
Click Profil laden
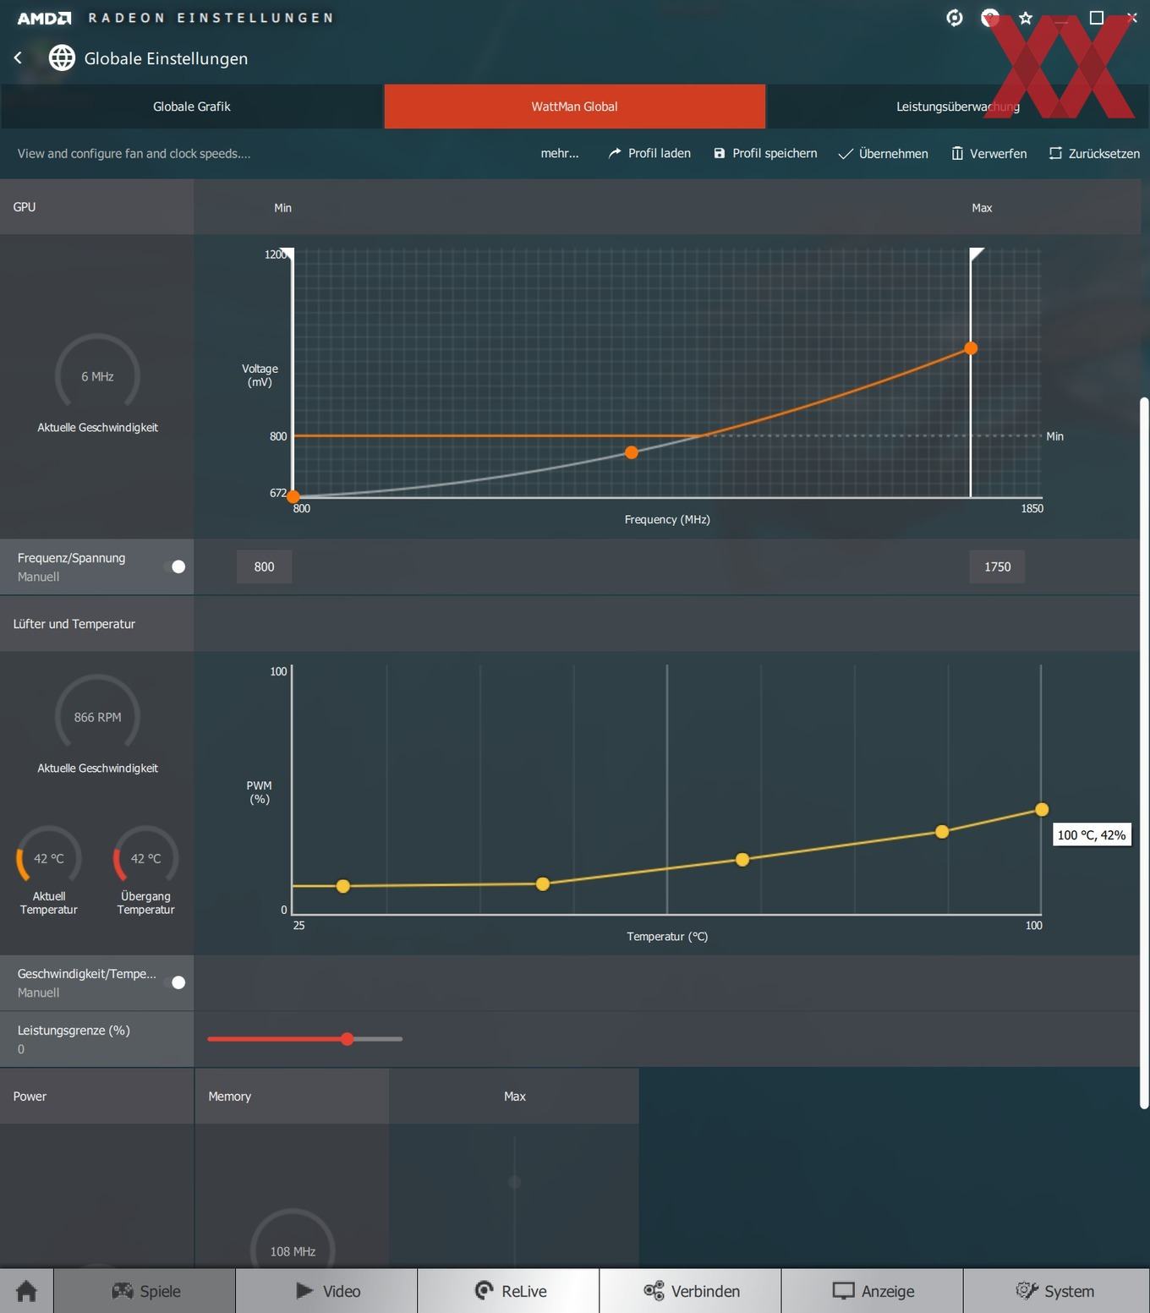click(x=649, y=153)
